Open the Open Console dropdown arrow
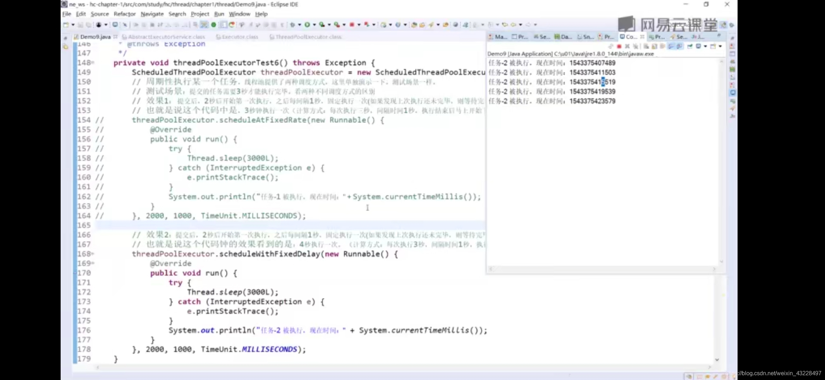This screenshot has height=380, width=825. point(720,46)
